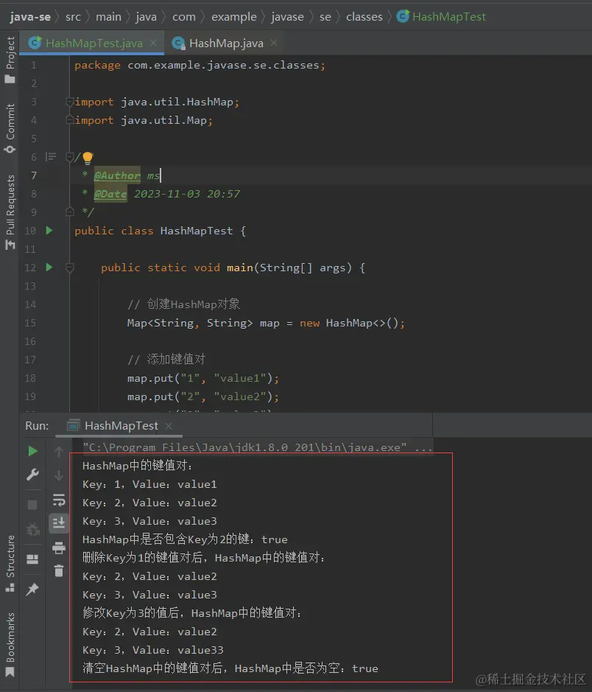Click the class name HashMapTest in code
The image size is (592, 692).
196,231
